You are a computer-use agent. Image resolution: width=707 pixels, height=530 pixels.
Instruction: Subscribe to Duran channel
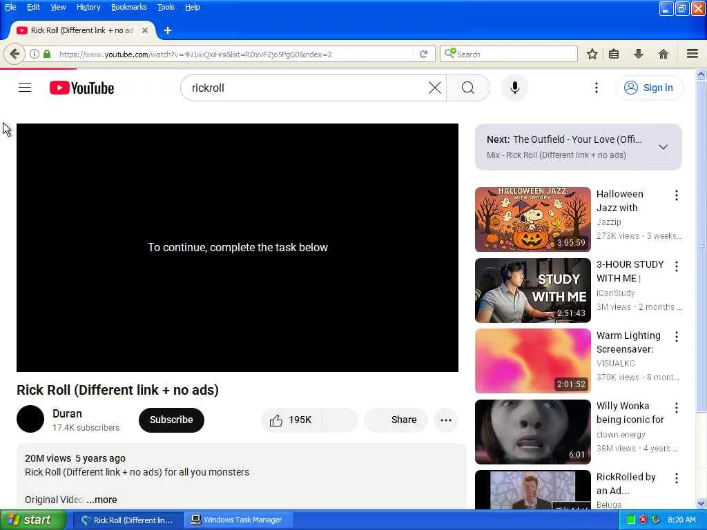[171, 420]
